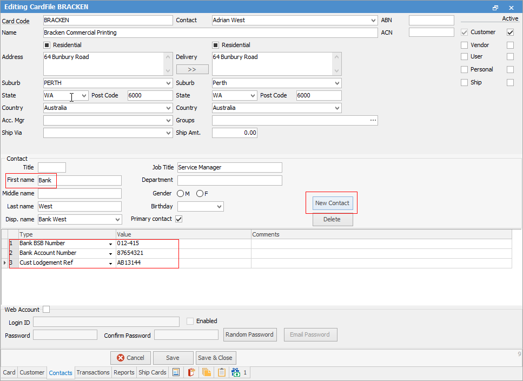523x381 pixels.
Task: Expand the Birthday dropdown
Action: (219, 206)
